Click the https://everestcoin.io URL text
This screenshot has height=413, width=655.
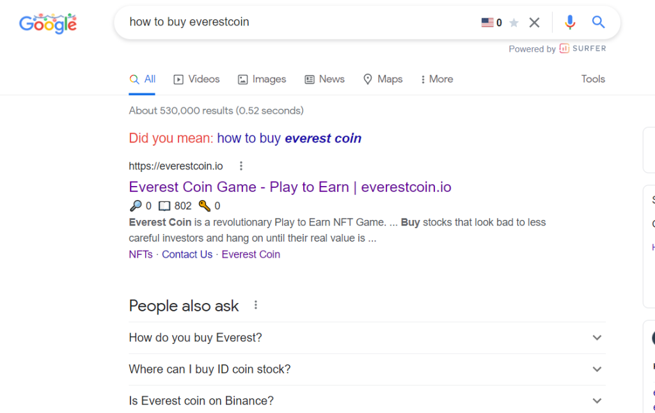pos(176,166)
